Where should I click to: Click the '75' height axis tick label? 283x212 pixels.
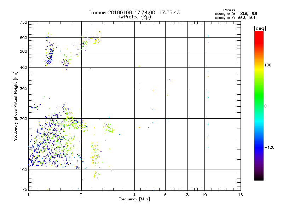(x=25, y=189)
